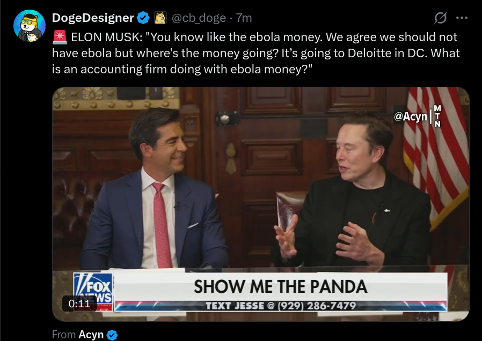This screenshot has height=341, width=482.
Task: Click the DogeDesigner display name
Action: pos(93,18)
